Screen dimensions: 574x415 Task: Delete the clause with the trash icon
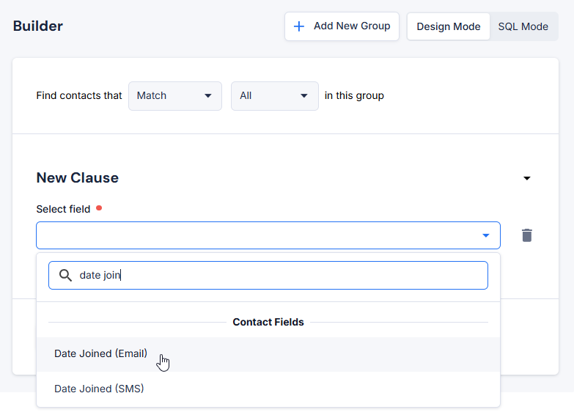tap(526, 235)
